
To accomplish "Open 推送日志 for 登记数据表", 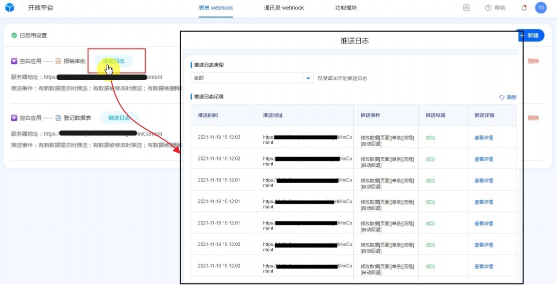I will pyautogui.click(x=119, y=118).
